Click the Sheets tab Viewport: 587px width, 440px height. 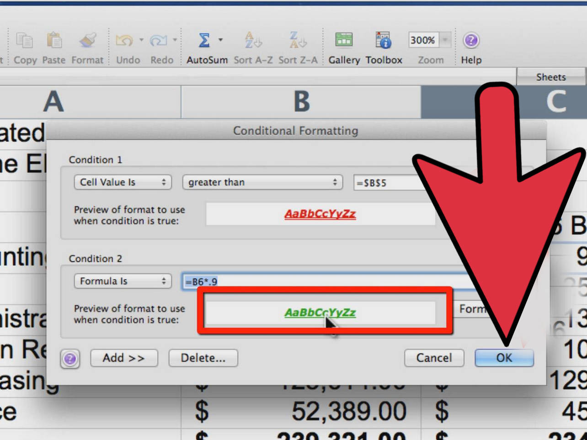click(x=551, y=77)
